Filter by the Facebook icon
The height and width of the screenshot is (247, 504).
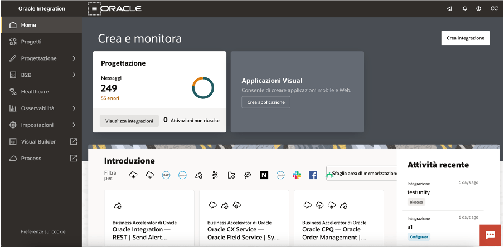tap(313, 175)
